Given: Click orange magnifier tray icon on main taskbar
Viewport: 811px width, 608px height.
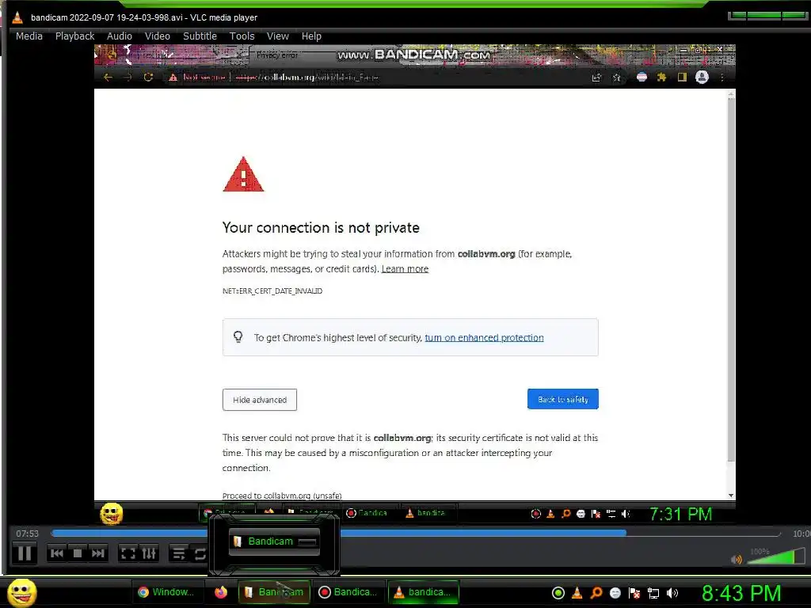Looking at the screenshot, I should click(596, 593).
